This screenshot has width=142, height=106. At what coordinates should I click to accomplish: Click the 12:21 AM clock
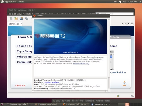pyautogui.click(x=132, y=2)
